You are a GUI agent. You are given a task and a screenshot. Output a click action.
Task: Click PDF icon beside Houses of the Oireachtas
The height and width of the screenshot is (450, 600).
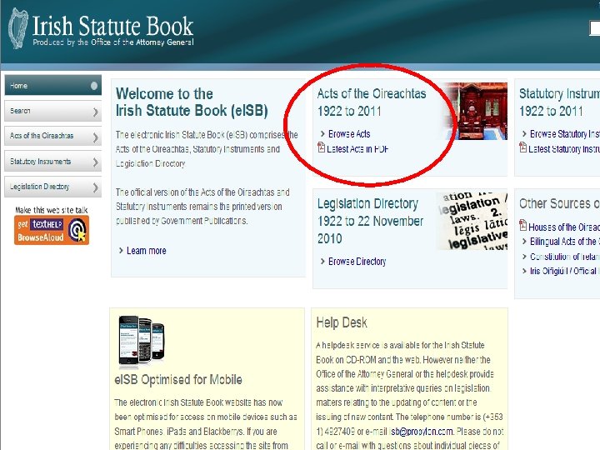click(x=522, y=225)
